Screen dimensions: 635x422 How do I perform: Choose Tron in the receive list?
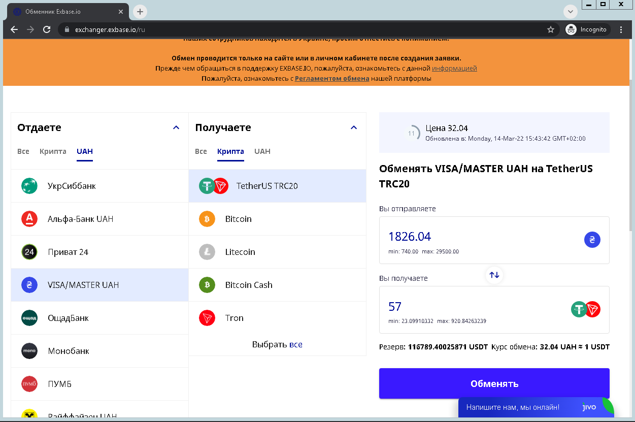tap(277, 318)
